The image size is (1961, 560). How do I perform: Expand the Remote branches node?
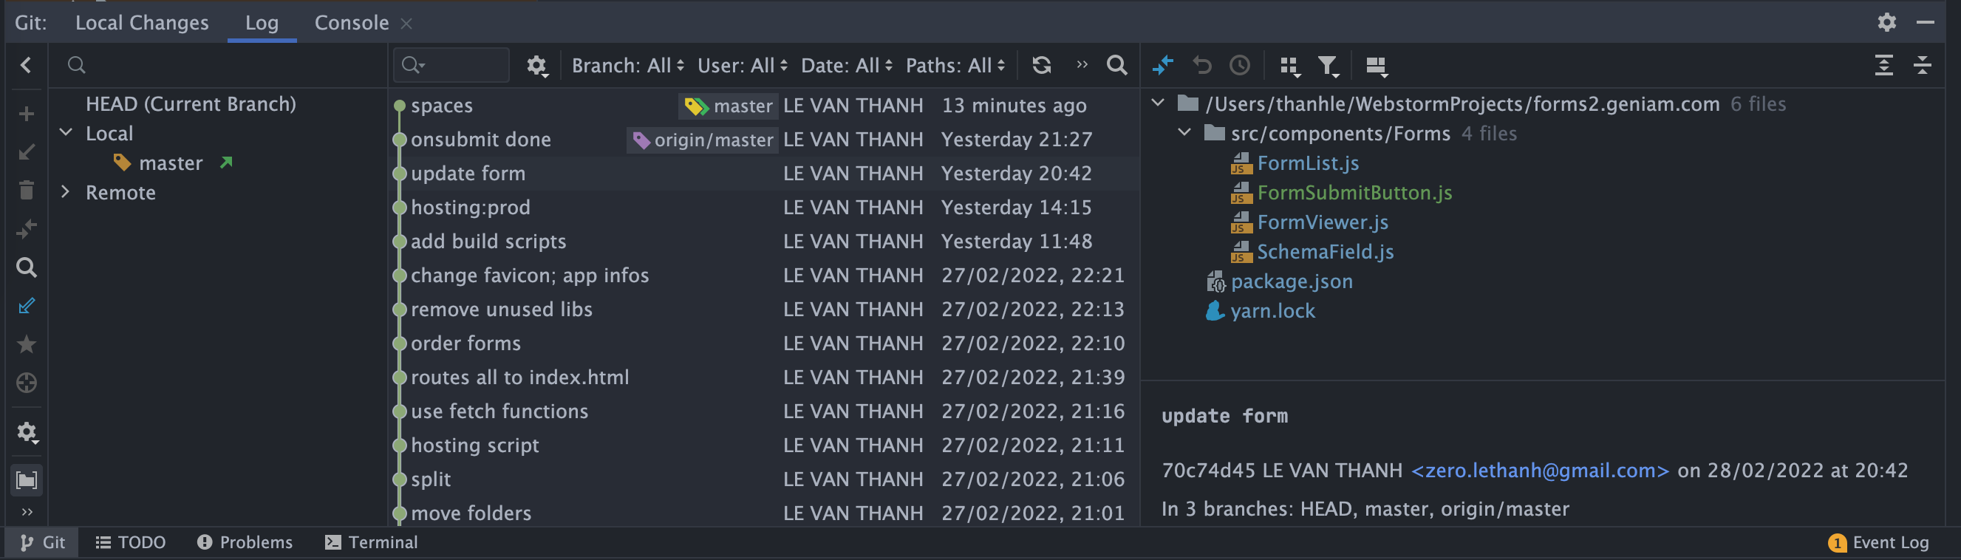(x=66, y=192)
